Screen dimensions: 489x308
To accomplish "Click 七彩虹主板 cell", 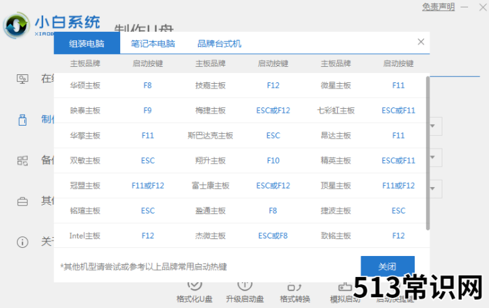I will point(336,110).
